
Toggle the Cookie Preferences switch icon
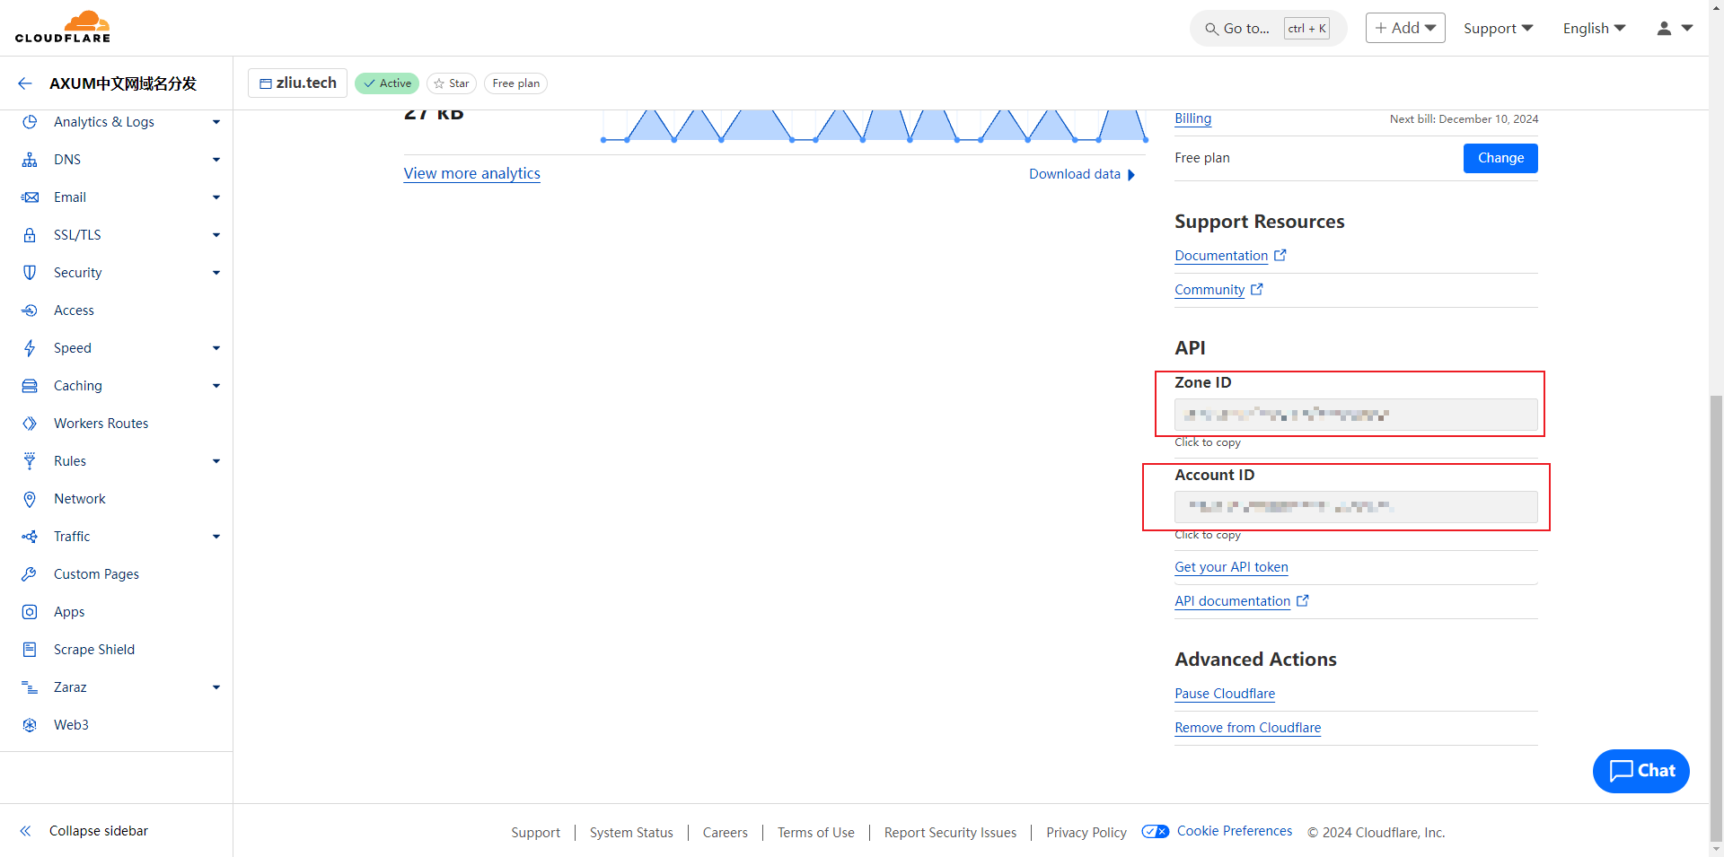1156,831
